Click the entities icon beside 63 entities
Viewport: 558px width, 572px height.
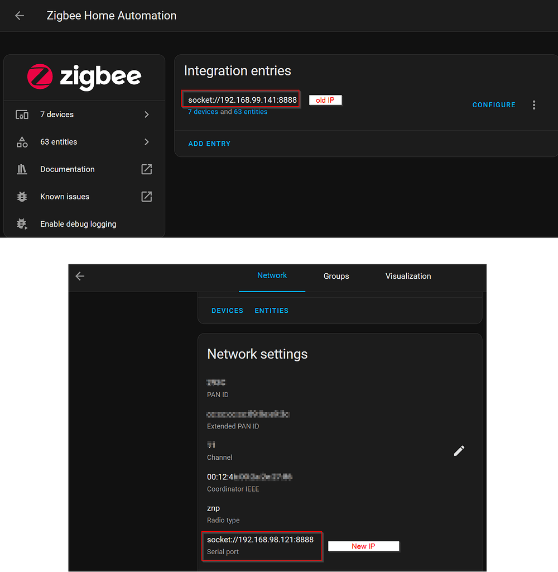(x=21, y=142)
